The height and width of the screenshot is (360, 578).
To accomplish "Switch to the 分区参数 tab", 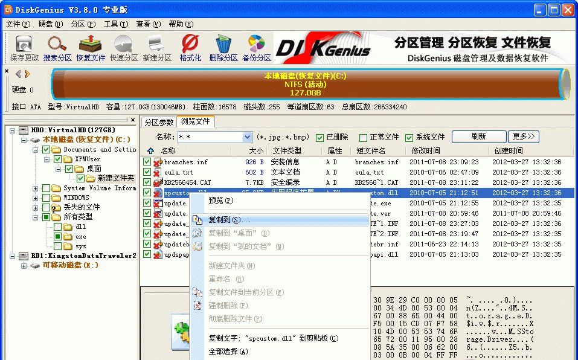I will [158, 122].
